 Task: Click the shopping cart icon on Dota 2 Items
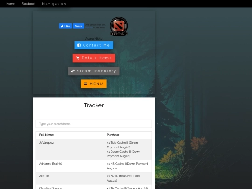pyautogui.click(x=77, y=58)
